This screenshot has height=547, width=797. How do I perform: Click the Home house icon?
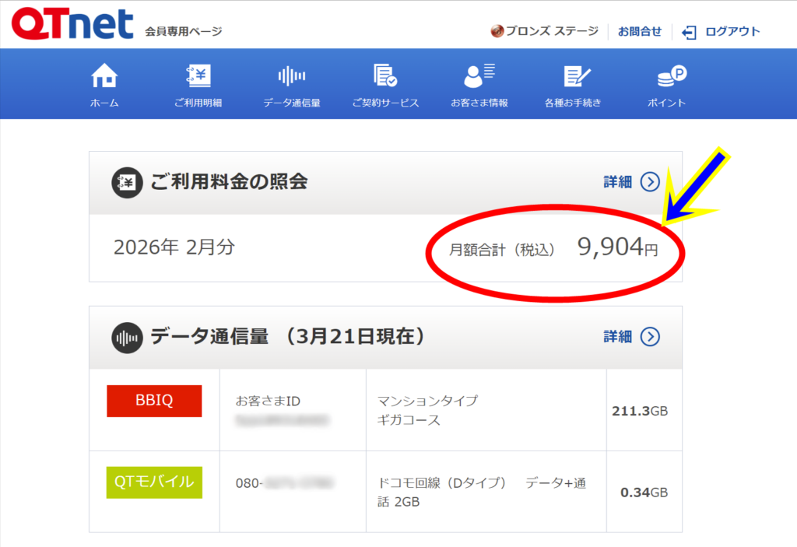coord(104,75)
